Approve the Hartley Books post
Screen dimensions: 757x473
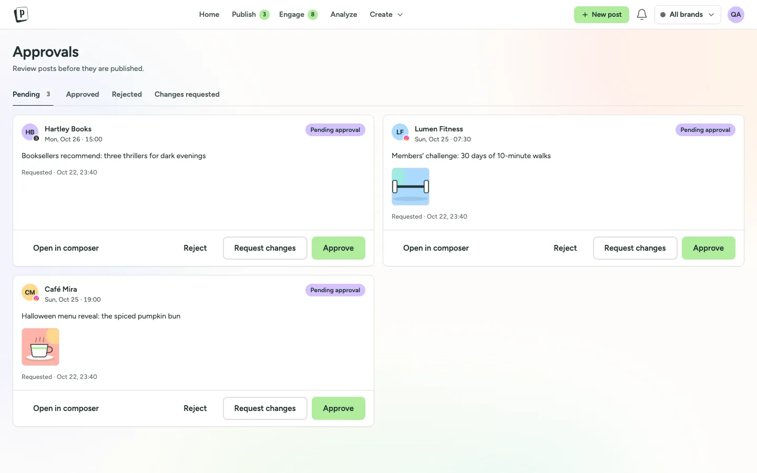pyautogui.click(x=339, y=248)
